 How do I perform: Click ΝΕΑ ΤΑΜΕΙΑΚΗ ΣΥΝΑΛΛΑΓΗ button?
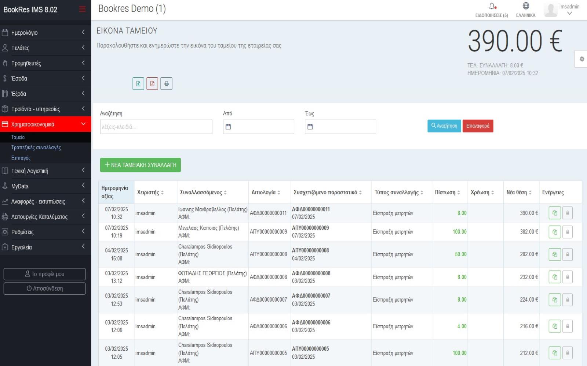pos(141,165)
